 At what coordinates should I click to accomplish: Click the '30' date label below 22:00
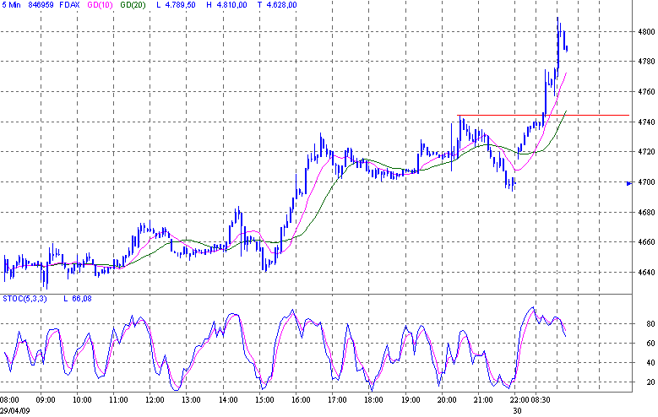[517, 411]
